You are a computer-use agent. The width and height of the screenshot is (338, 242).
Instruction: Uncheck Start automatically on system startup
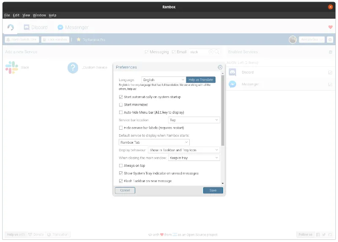[121, 97]
